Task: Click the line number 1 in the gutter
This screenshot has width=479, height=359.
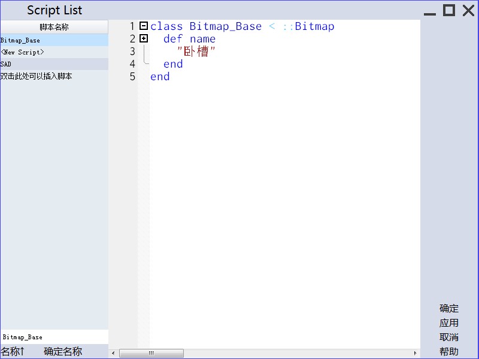Action: pos(132,26)
